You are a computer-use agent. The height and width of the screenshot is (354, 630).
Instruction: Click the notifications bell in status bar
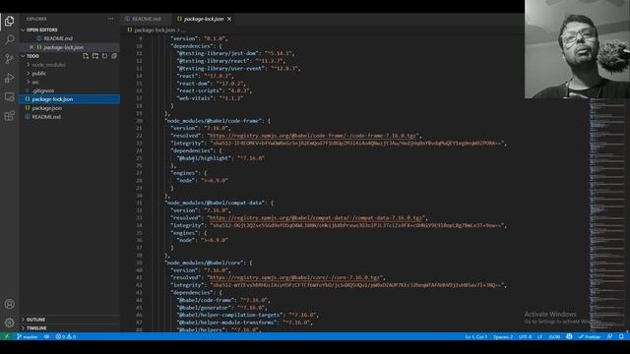click(621, 336)
